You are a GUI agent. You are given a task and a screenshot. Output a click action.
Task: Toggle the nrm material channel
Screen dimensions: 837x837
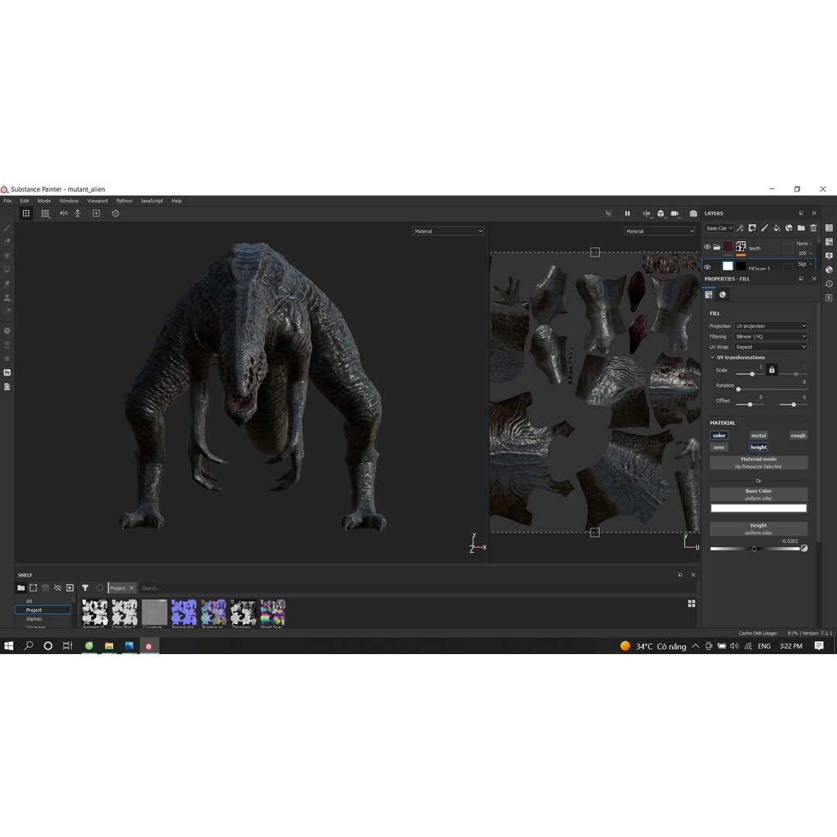coord(719,447)
